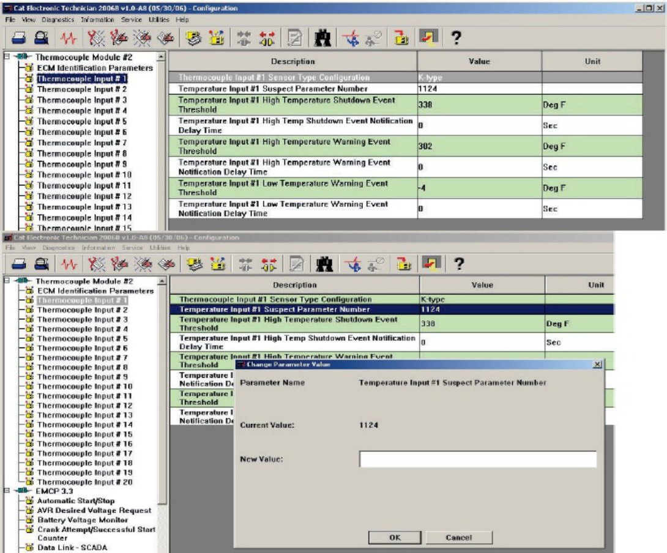The image size is (667, 553).
Task: Collapse the EMCP 3.3 tree node
Action: [7, 491]
